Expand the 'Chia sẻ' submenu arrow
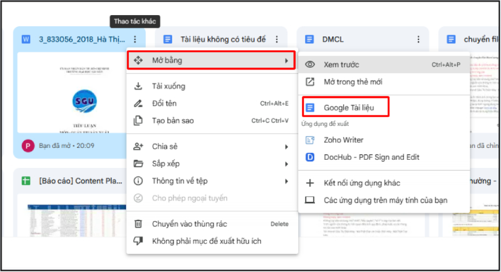Viewport: 501px width, 272px height. point(287,147)
